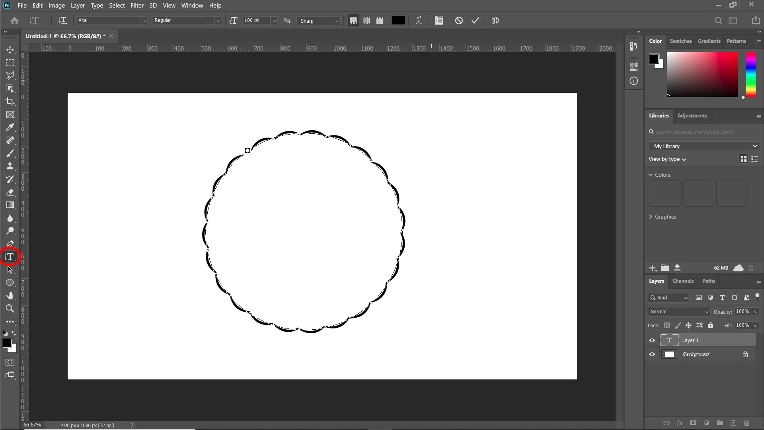Select the Eraser tool

(x=10, y=192)
